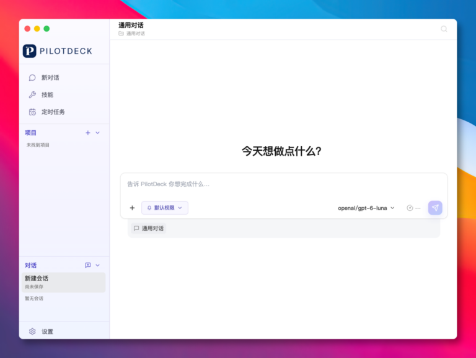The width and height of the screenshot is (476, 358).
Task: Click the send message button
Action: pos(435,208)
